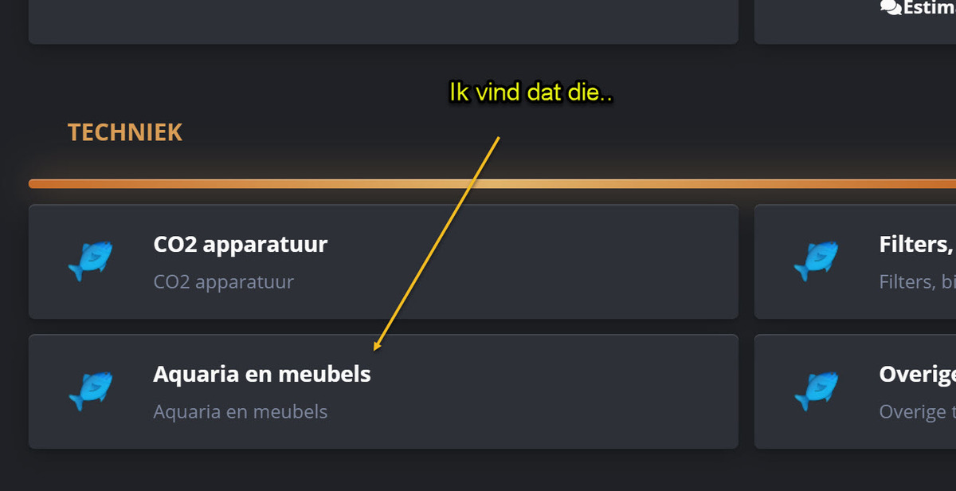
Task: Click the grey Aquaria en meubels description
Action: tap(240, 412)
